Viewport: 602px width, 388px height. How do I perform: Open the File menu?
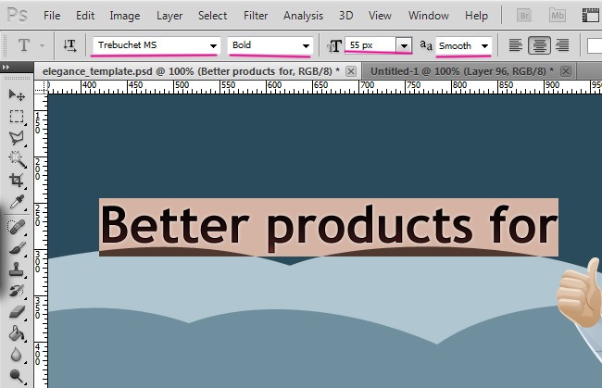click(52, 16)
